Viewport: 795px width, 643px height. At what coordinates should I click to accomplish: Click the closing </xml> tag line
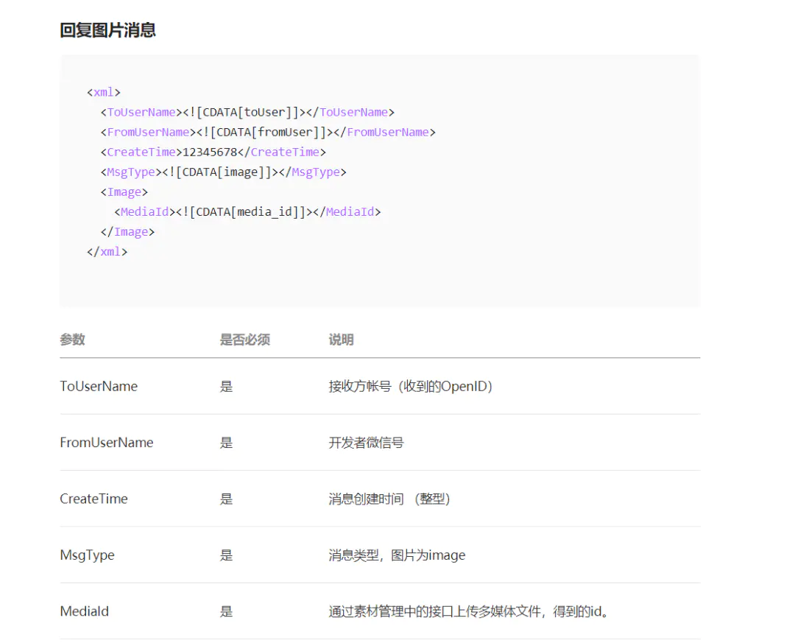tap(107, 252)
